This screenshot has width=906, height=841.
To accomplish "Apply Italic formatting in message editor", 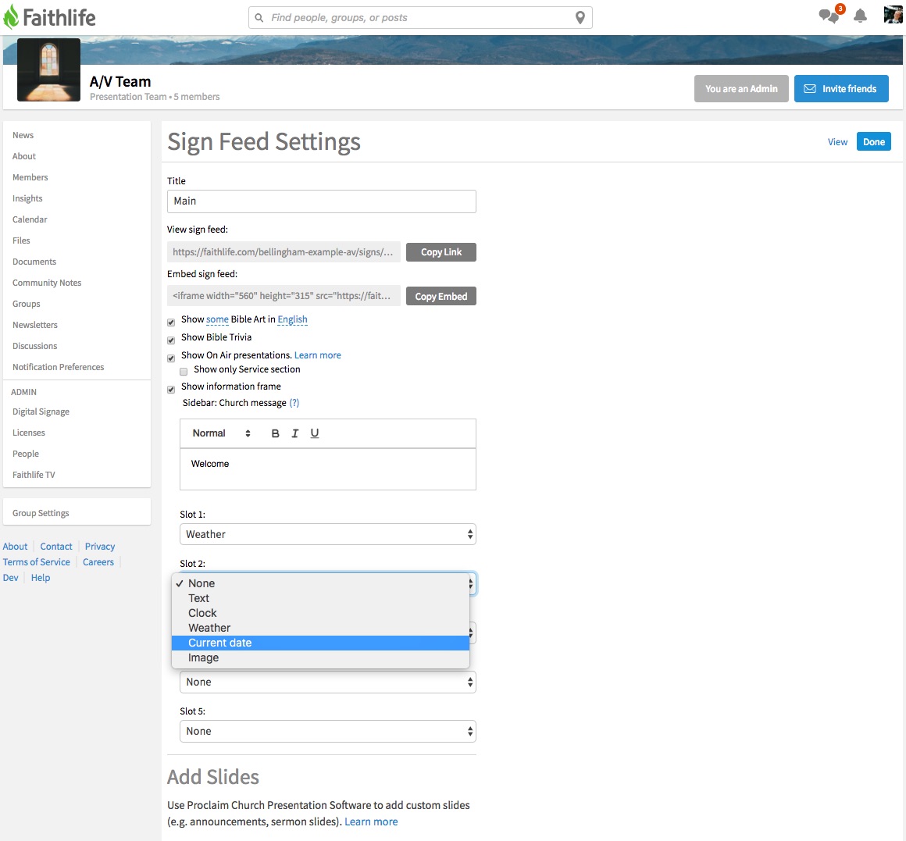I will [294, 434].
